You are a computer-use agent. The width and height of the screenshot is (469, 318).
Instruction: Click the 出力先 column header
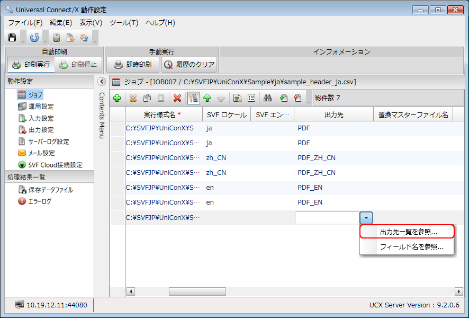tap(334, 114)
